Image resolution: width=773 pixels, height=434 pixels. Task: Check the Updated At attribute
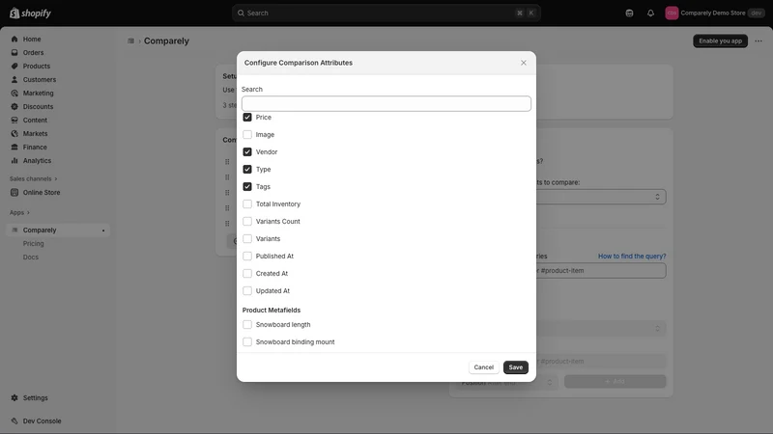[247, 291]
